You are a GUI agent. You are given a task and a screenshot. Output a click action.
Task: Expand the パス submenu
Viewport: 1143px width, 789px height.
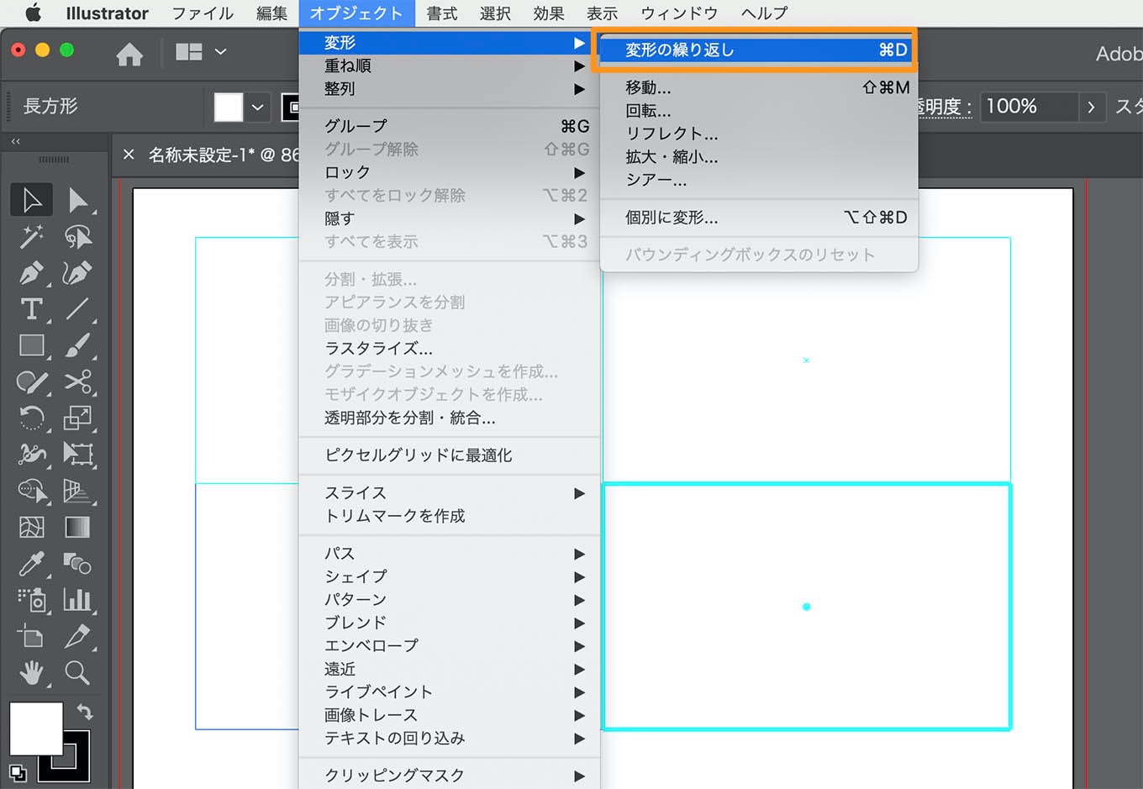coord(450,554)
